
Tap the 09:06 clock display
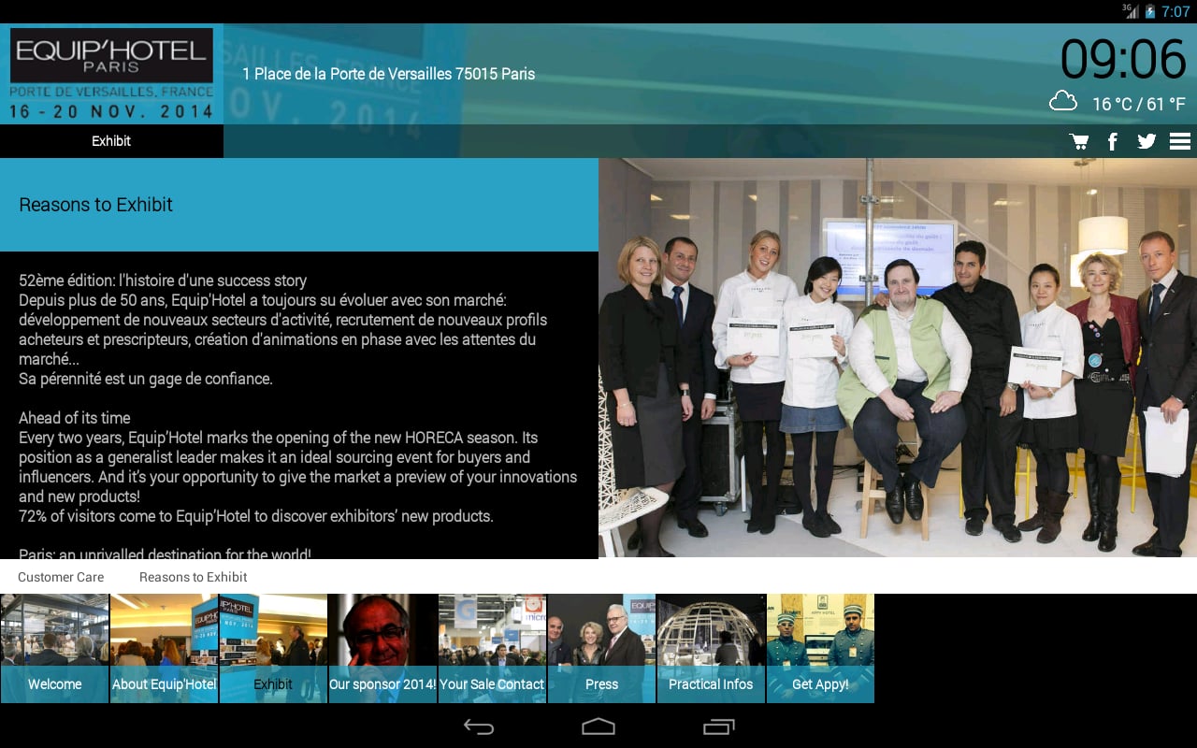coord(1123,59)
